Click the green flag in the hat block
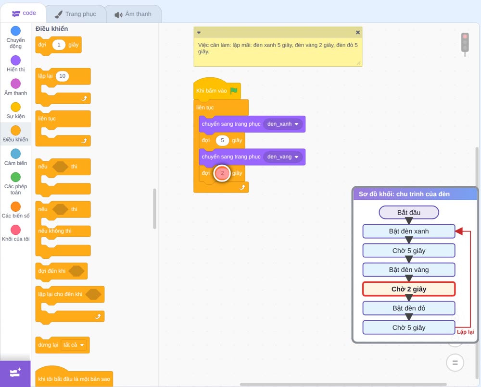 234,91
